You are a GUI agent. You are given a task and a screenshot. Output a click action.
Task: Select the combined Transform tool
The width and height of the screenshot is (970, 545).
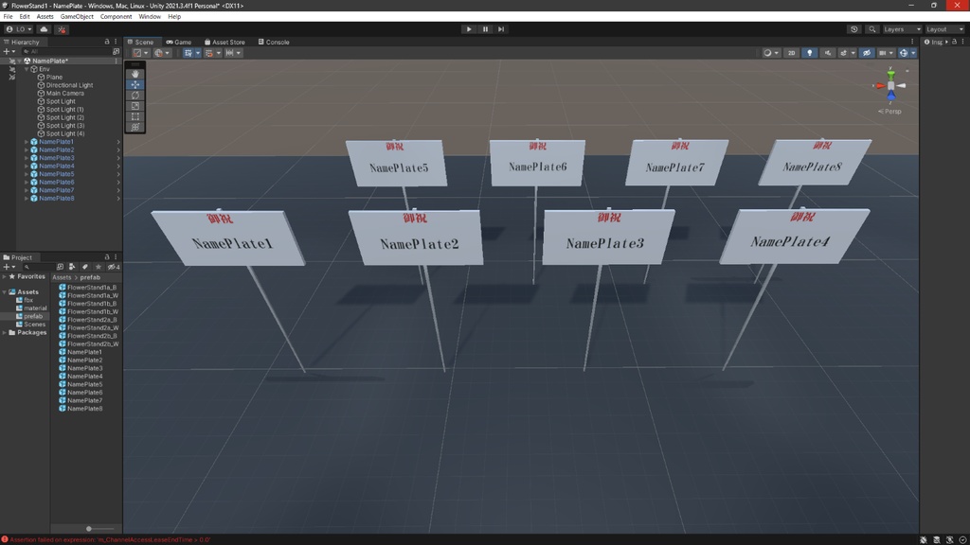[135, 127]
